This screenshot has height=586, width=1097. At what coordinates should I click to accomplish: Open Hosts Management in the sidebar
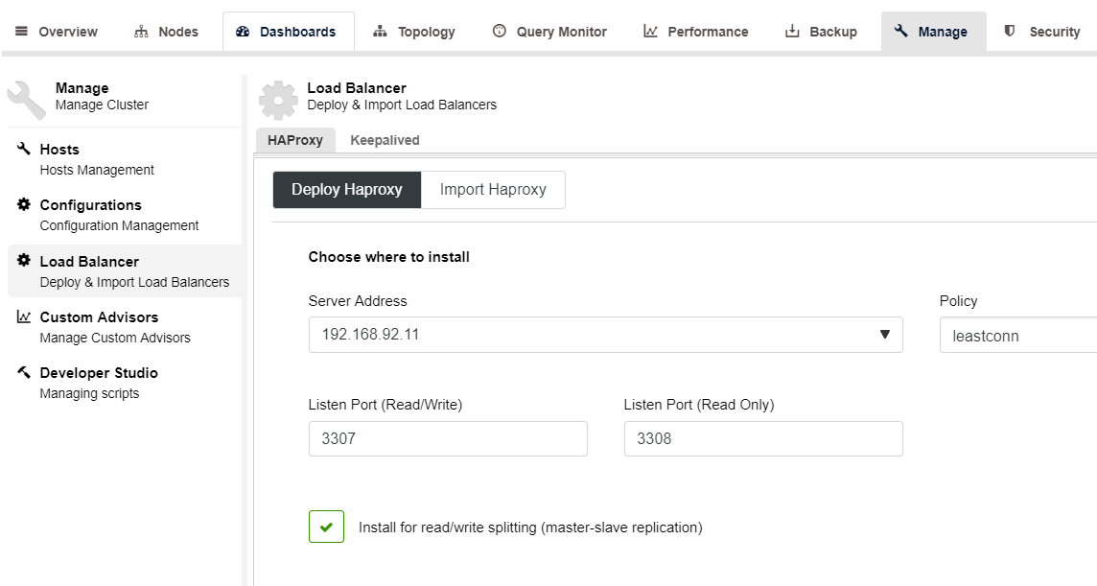click(x=96, y=159)
